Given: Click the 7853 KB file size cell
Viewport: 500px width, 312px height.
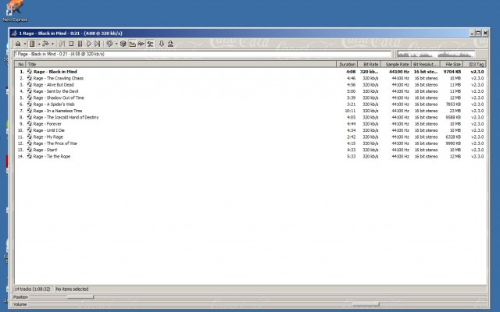Looking at the screenshot, I should pos(453,105).
